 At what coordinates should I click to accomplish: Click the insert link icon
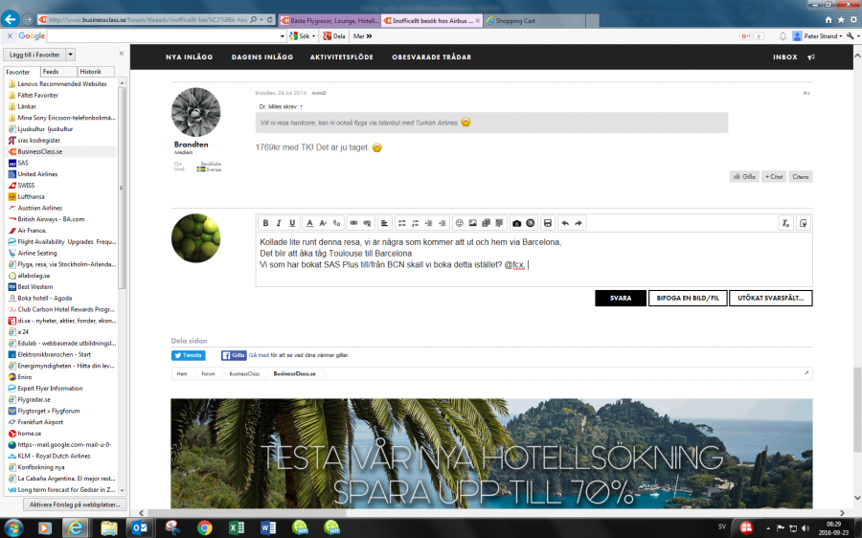click(x=352, y=223)
